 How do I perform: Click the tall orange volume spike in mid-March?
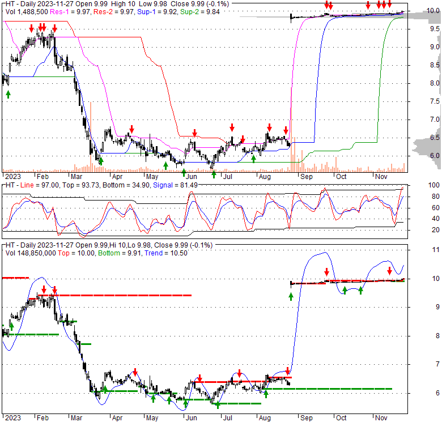91,137
